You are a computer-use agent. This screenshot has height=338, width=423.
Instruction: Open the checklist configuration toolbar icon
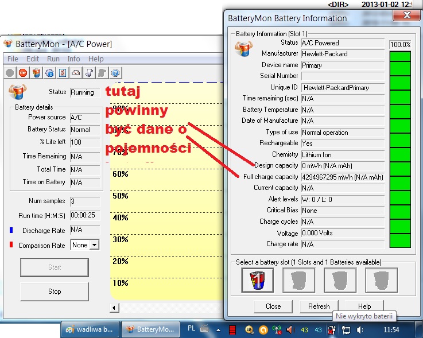pos(63,73)
